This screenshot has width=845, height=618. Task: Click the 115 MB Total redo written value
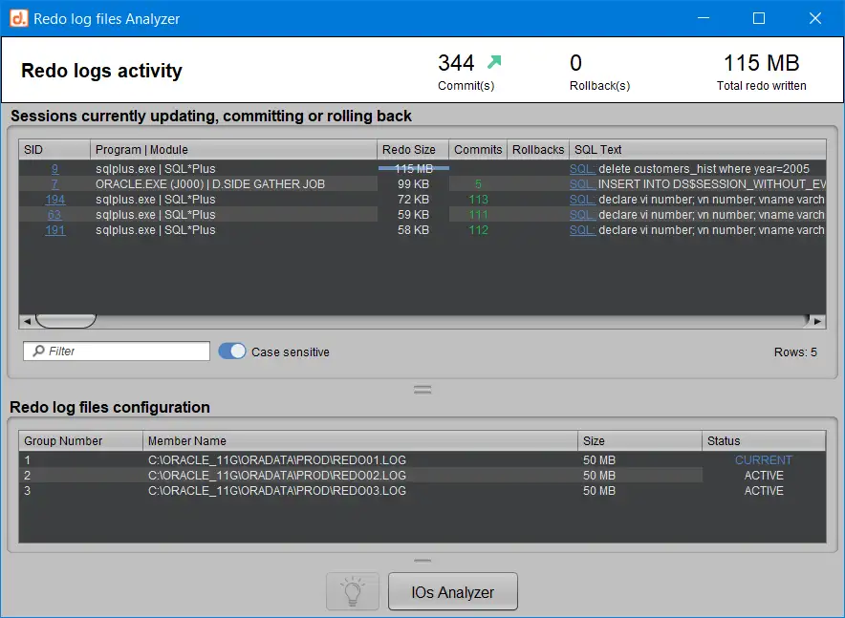click(x=761, y=63)
